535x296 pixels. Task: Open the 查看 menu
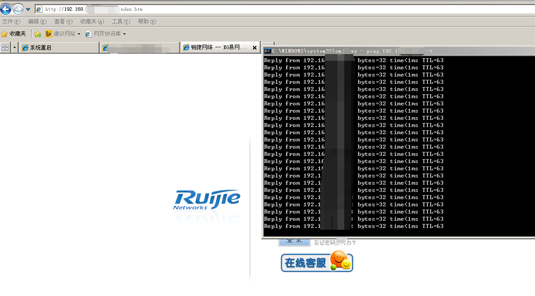tap(63, 22)
